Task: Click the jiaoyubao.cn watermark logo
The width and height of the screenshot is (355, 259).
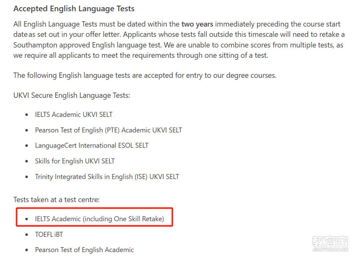Action: click(x=330, y=244)
